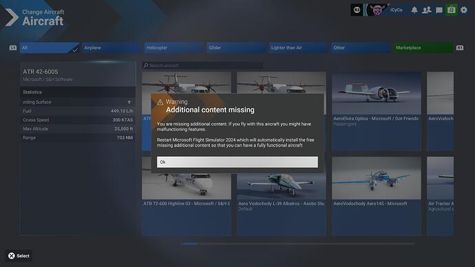Viewport: 475px width, 267px height.
Task: Open the settings gear icon
Action: click(x=464, y=10)
